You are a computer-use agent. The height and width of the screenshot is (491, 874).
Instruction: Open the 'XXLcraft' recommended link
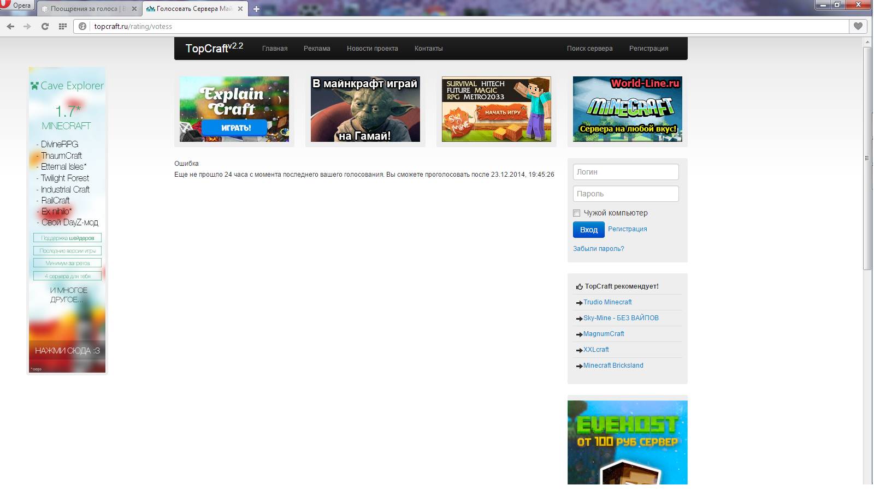[596, 350]
